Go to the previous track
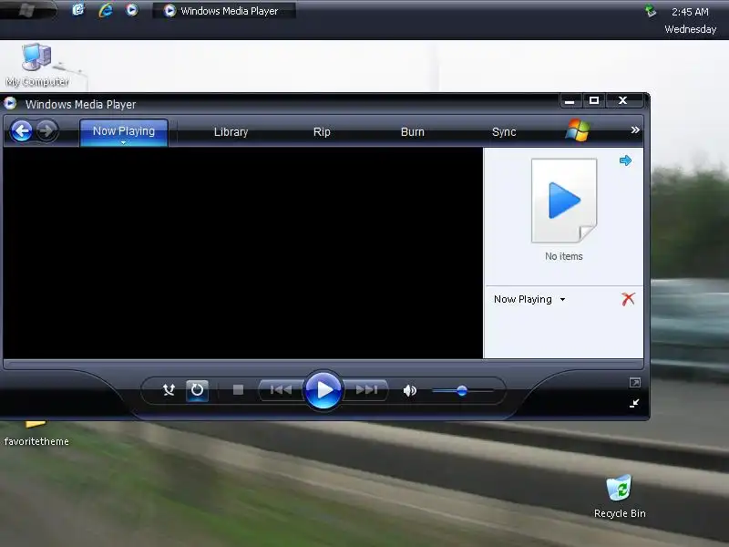 (281, 390)
